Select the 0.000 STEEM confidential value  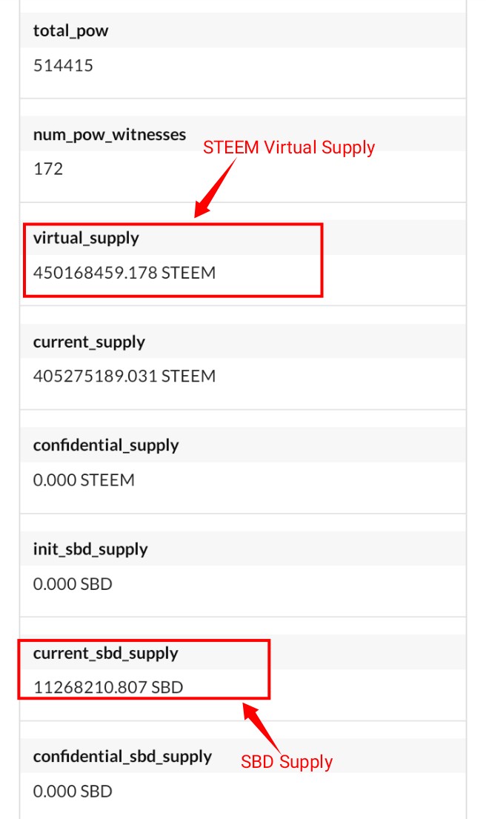84,480
